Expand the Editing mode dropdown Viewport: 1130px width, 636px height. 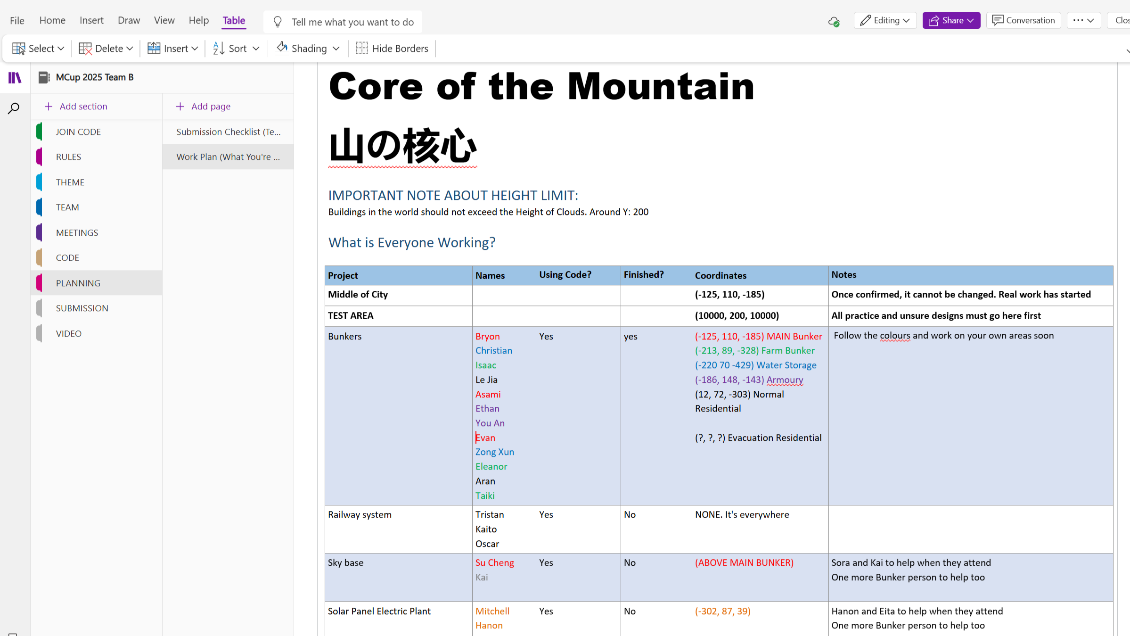click(x=885, y=20)
